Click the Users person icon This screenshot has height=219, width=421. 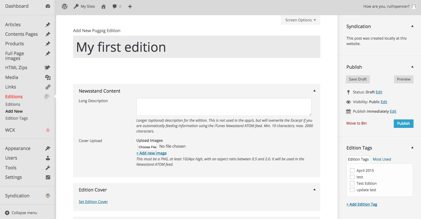[48, 158]
